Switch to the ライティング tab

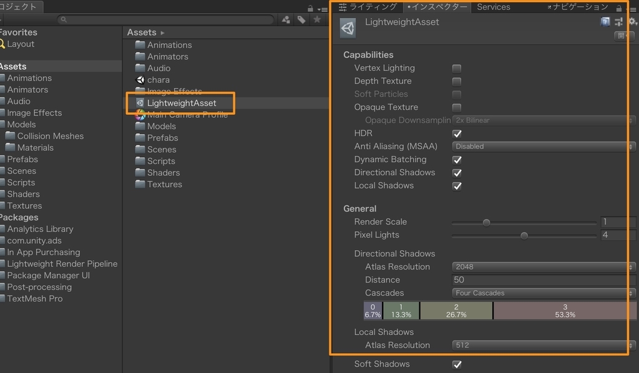[368, 7]
